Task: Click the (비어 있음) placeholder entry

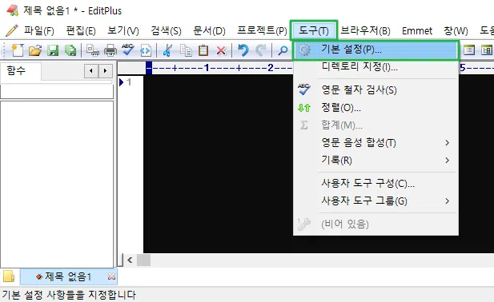Action: [376, 224]
